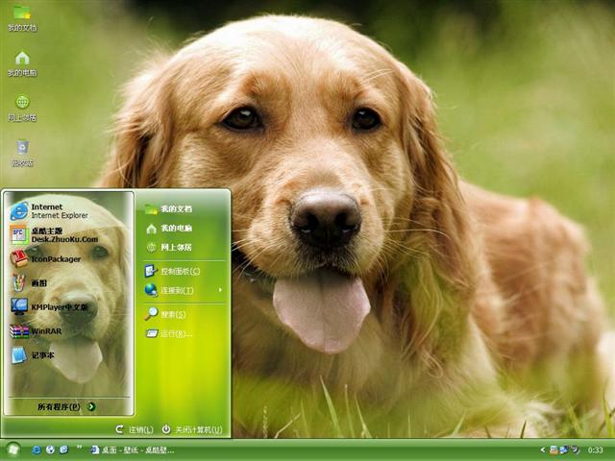Click the taskbar clock showing 0:33
Screen dimensions: 615x461
595,450
